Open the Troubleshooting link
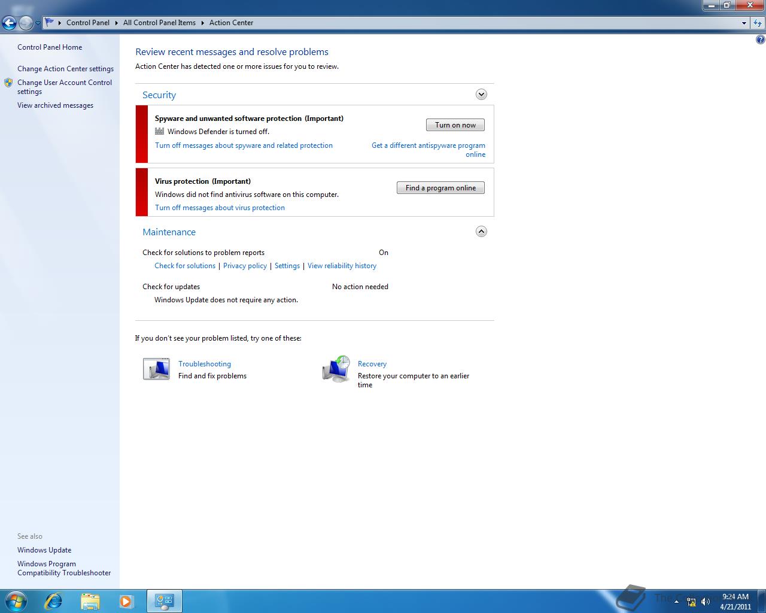Screen dimensions: 766x613 [205, 364]
